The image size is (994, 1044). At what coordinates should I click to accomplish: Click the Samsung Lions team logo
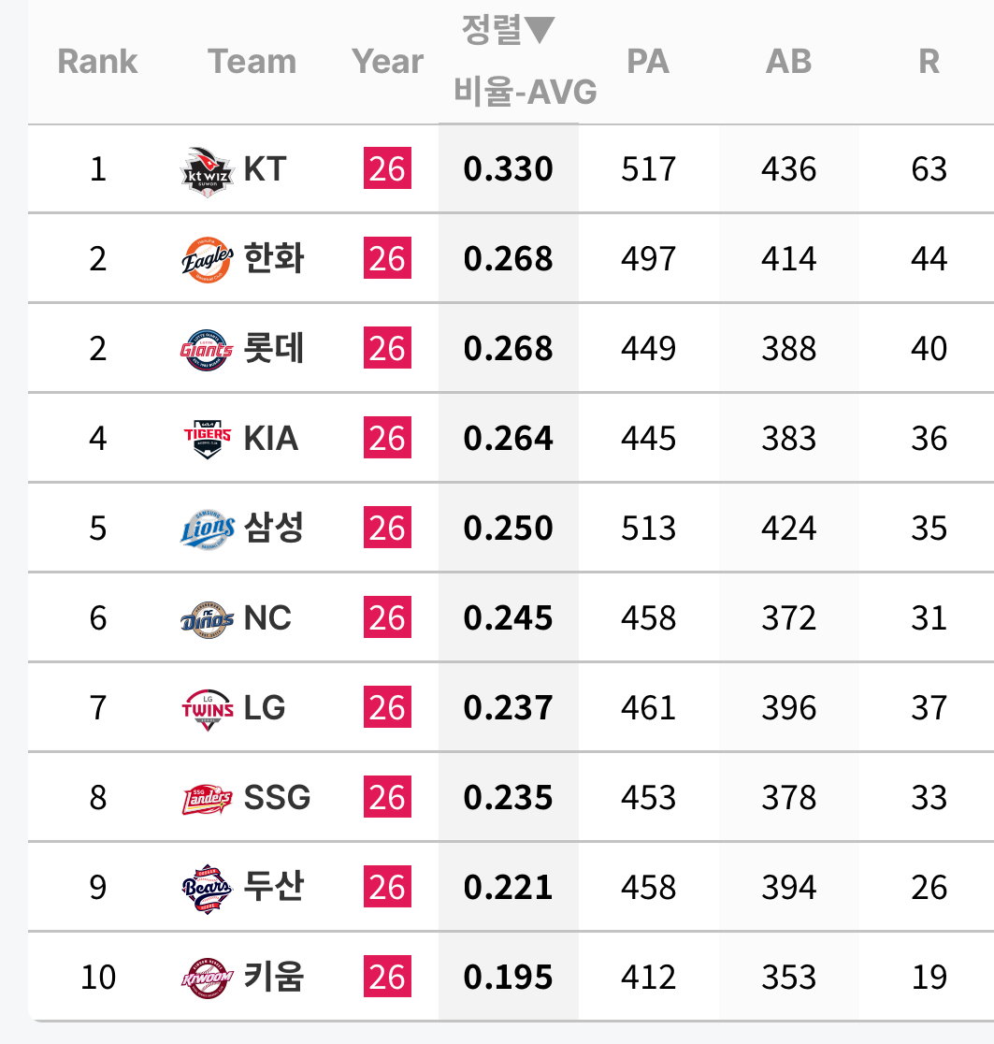click(x=207, y=529)
